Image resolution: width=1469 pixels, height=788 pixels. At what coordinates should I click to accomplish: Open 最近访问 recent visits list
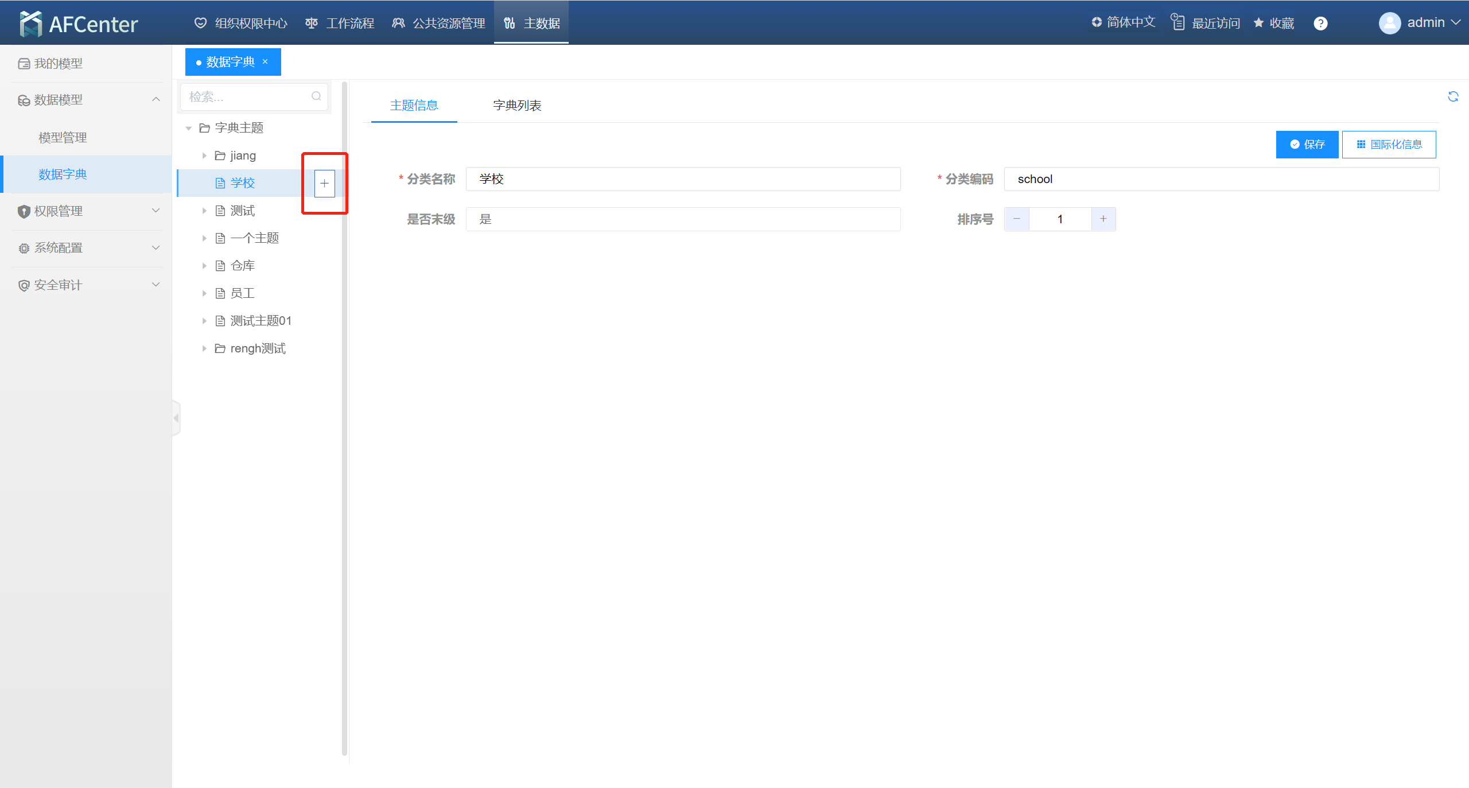click(1206, 23)
